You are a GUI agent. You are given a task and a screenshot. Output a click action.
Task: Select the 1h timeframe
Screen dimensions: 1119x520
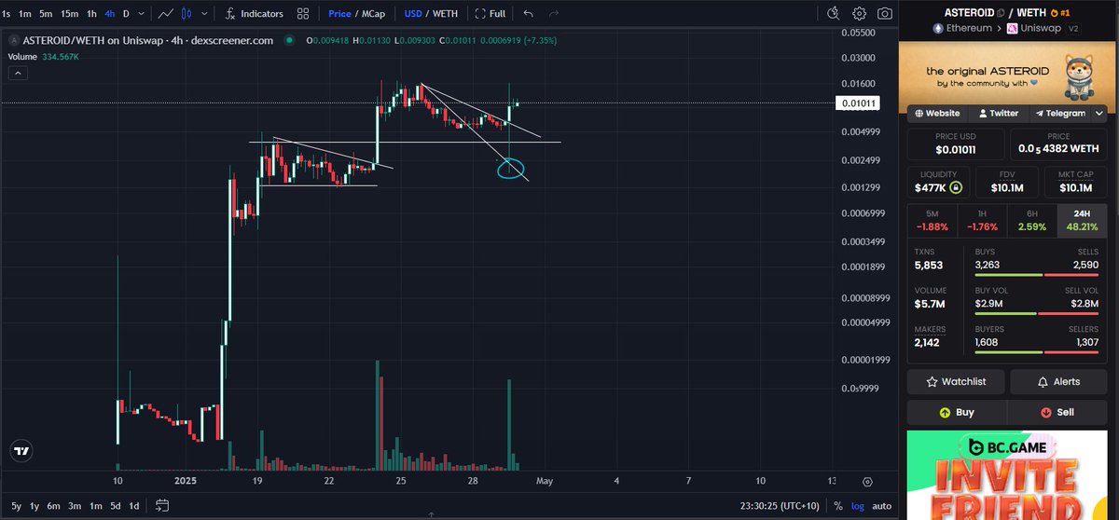click(x=91, y=14)
